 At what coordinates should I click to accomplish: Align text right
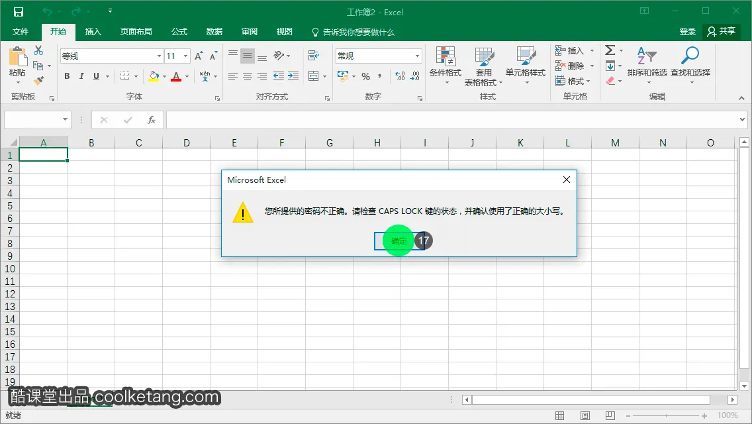pyautogui.click(x=262, y=76)
